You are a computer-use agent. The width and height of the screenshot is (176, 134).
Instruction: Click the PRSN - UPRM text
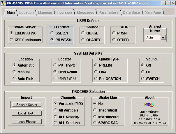point(149,115)
